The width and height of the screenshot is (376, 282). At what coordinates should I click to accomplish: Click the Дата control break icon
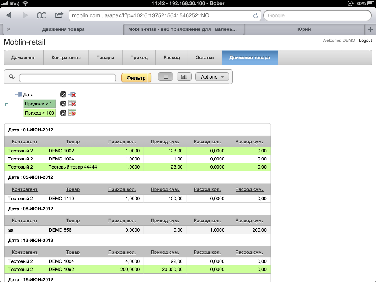pyautogui.click(x=19, y=94)
